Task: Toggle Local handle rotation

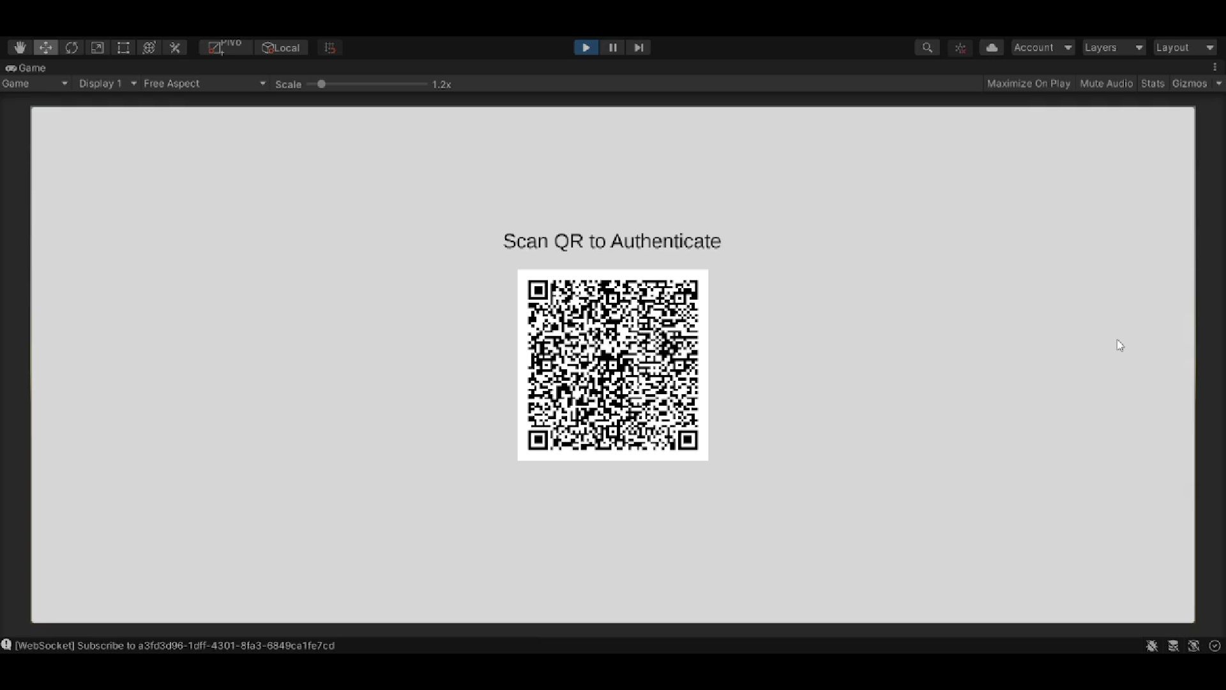Action: (281, 48)
